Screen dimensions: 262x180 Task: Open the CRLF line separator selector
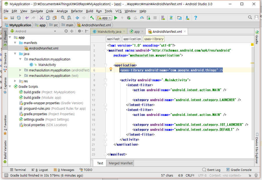click(x=190, y=175)
